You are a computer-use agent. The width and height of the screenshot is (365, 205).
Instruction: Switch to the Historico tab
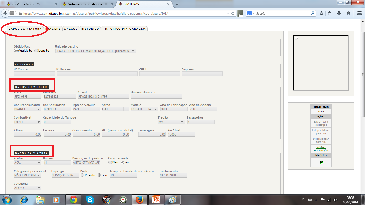point(90,29)
